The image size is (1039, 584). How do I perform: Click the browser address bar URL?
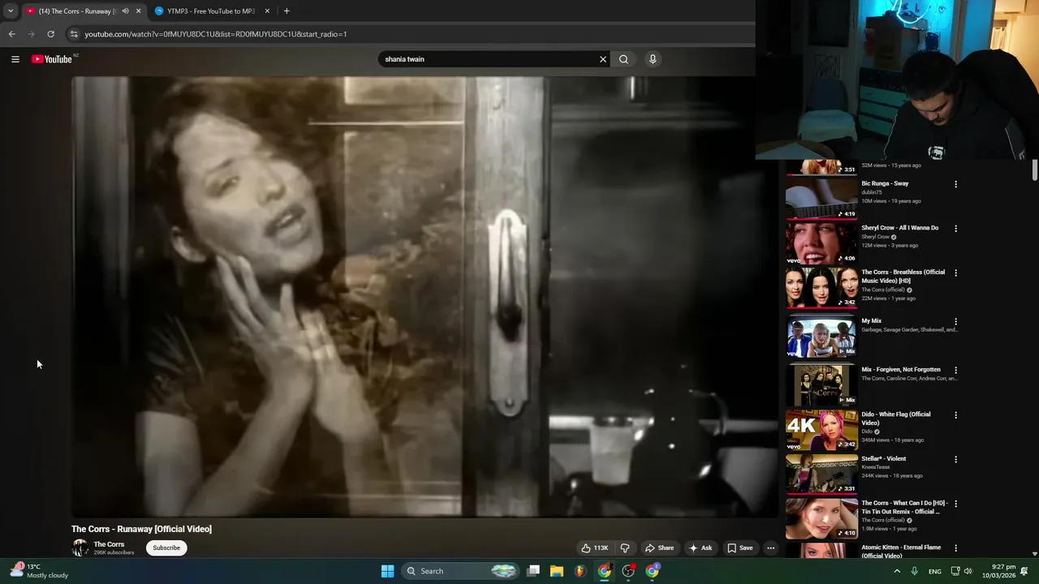(215, 34)
